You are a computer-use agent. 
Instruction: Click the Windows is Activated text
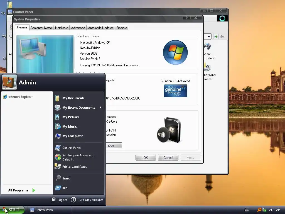pos(176,81)
